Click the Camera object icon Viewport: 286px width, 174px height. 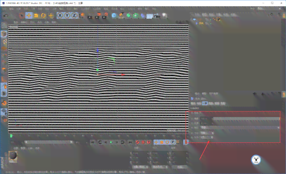coord(157,16)
